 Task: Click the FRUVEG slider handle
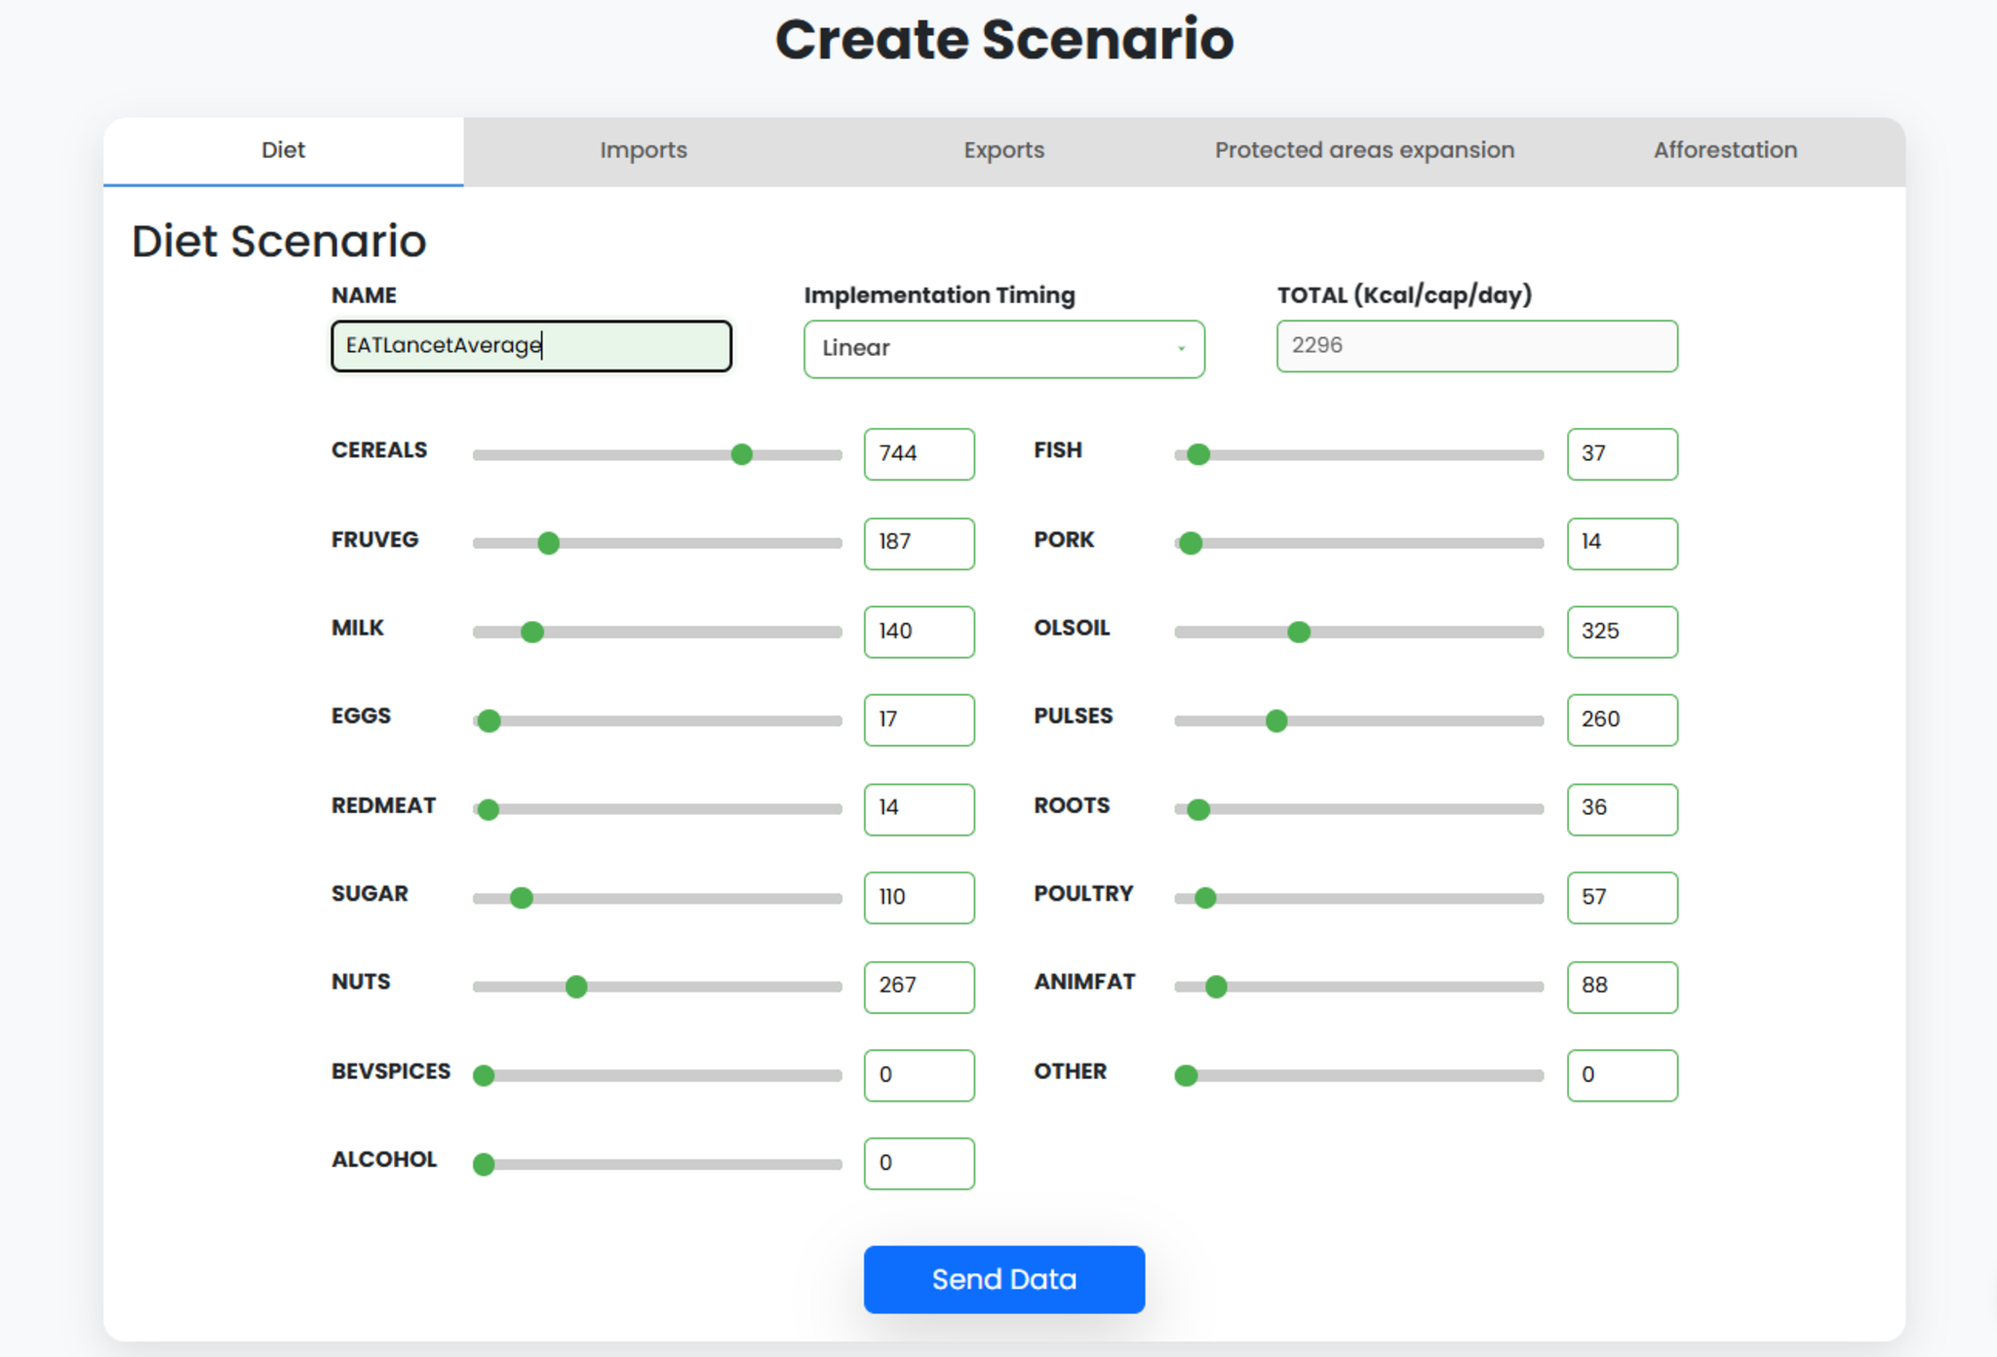coord(549,543)
